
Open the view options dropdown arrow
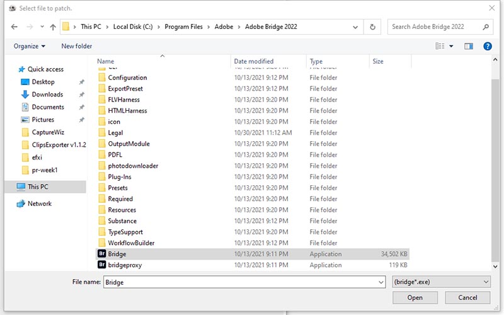(x=451, y=46)
